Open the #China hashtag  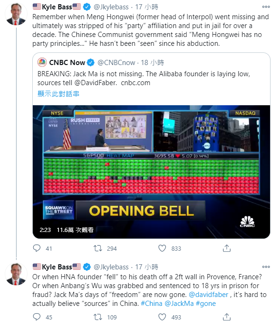pyautogui.click(x=151, y=304)
